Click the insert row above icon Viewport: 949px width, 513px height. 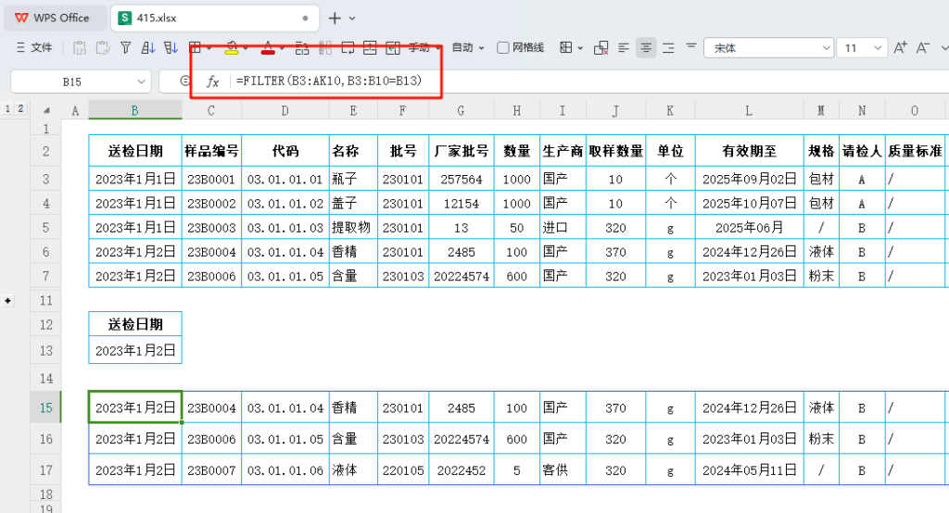tap(370, 48)
